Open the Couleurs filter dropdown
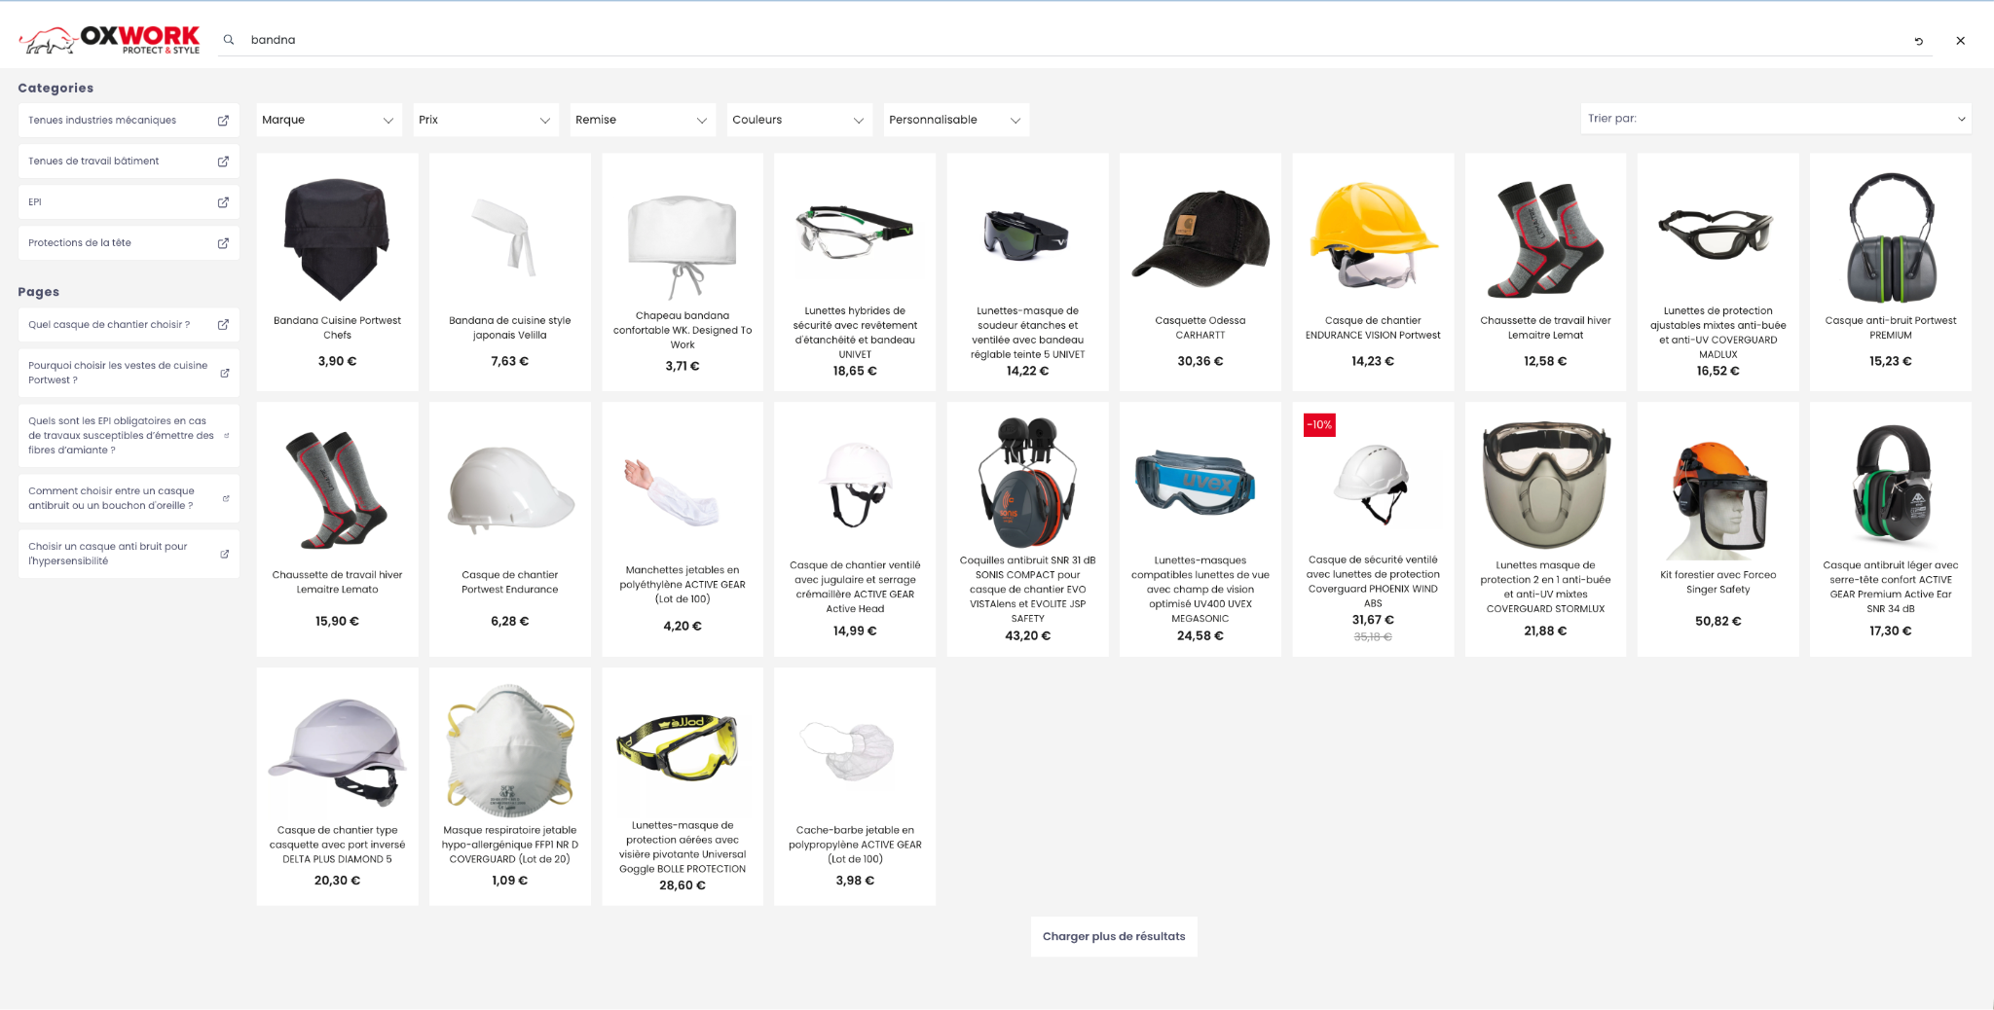The image size is (1994, 1010). click(x=799, y=120)
